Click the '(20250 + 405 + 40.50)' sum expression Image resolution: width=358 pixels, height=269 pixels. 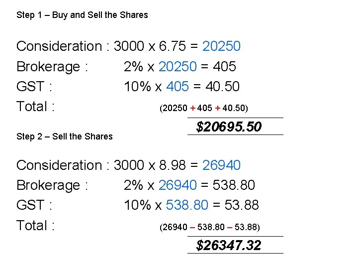pyautogui.click(x=203, y=108)
